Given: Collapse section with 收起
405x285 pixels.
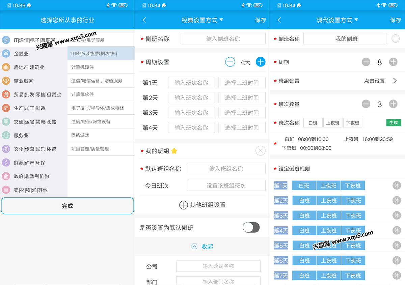Looking at the screenshot, I should click(202, 247).
